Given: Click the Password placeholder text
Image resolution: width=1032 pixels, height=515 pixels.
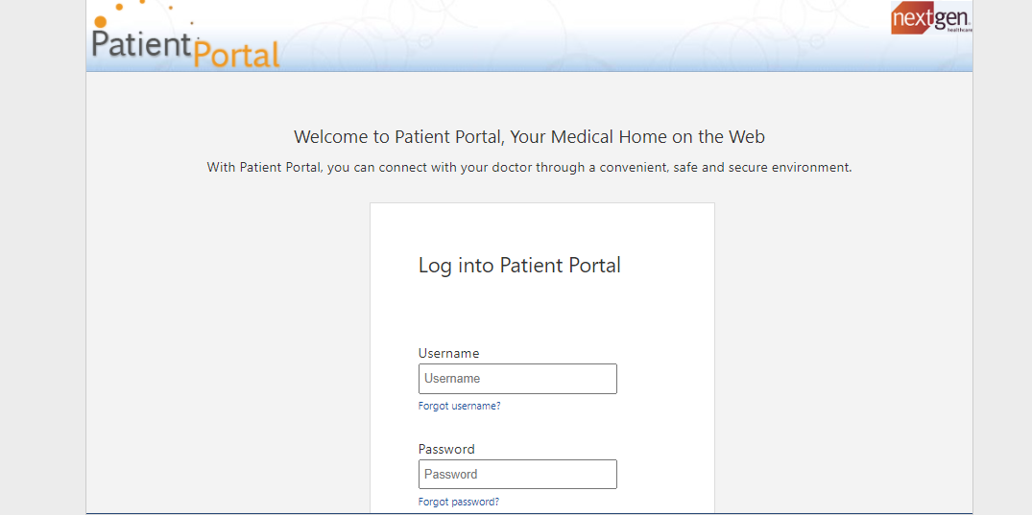Looking at the screenshot, I should pyautogui.click(x=451, y=474).
